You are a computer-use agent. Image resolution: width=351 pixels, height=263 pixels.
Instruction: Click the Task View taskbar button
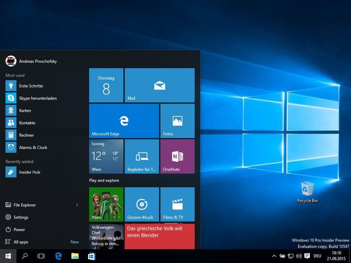(x=41, y=256)
